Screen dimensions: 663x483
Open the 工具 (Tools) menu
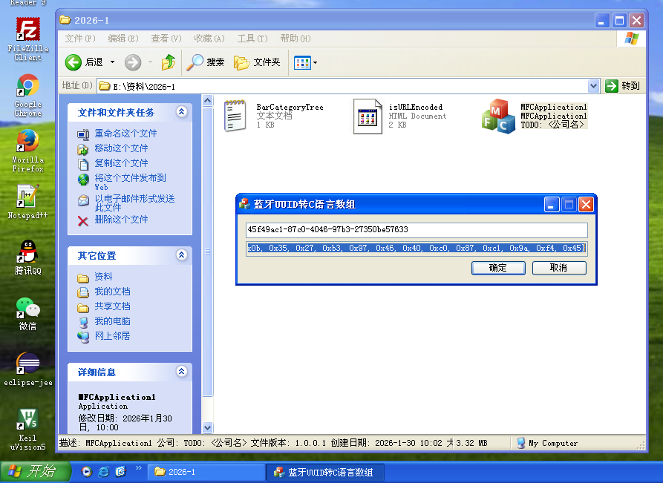pyautogui.click(x=251, y=39)
